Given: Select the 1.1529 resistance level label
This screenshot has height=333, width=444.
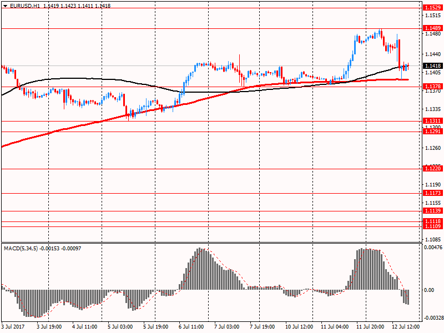Looking at the screenshot, I should tap(432, 8).
